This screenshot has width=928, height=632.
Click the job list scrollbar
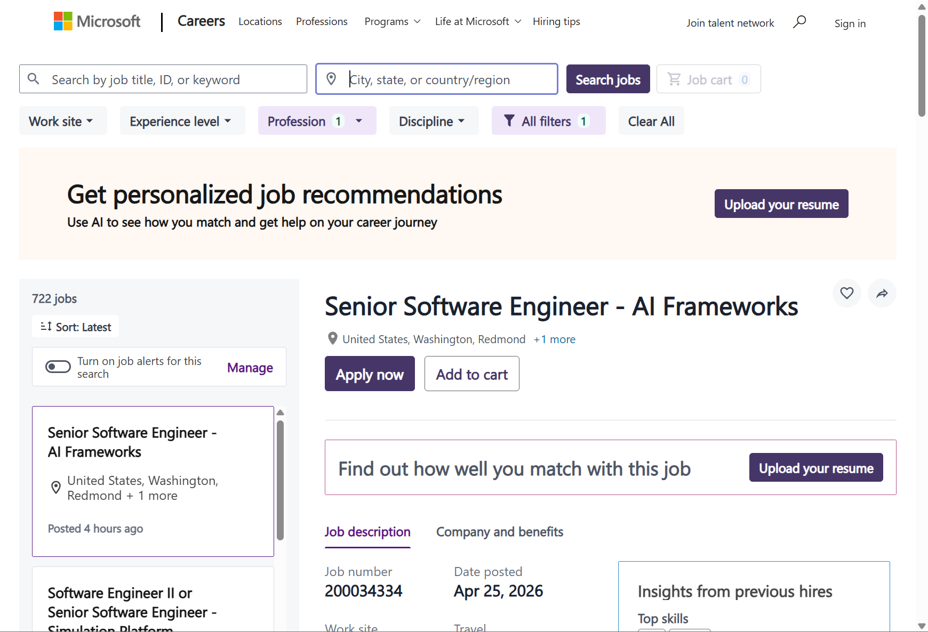[280, 480]
